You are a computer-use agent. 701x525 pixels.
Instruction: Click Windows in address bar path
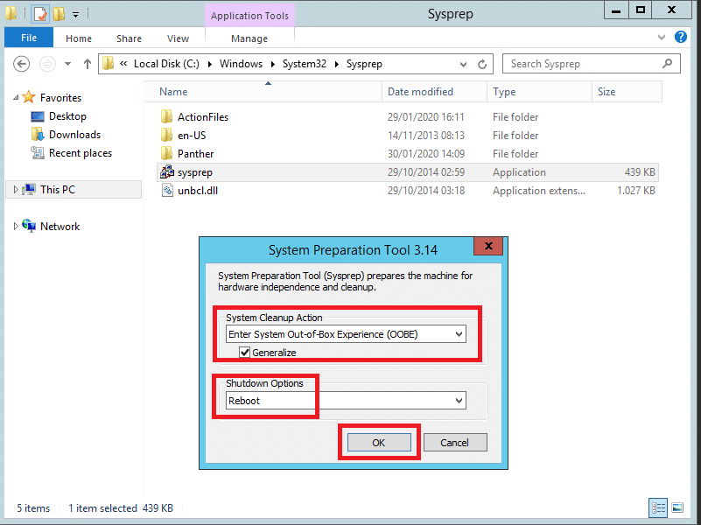click(x=241, y=64)
